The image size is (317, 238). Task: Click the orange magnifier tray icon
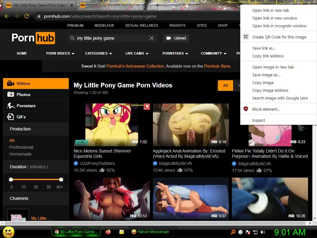233,232
